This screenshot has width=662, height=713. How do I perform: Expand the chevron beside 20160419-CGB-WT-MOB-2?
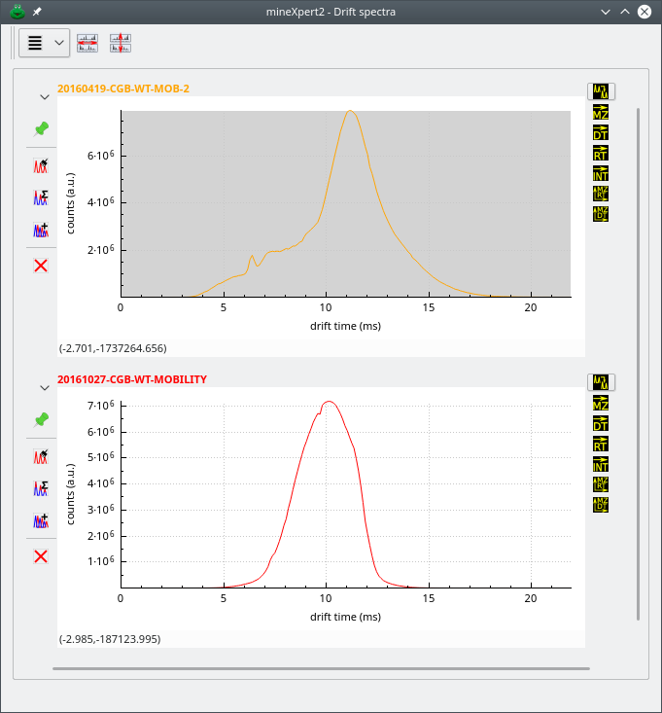point(45,97)
